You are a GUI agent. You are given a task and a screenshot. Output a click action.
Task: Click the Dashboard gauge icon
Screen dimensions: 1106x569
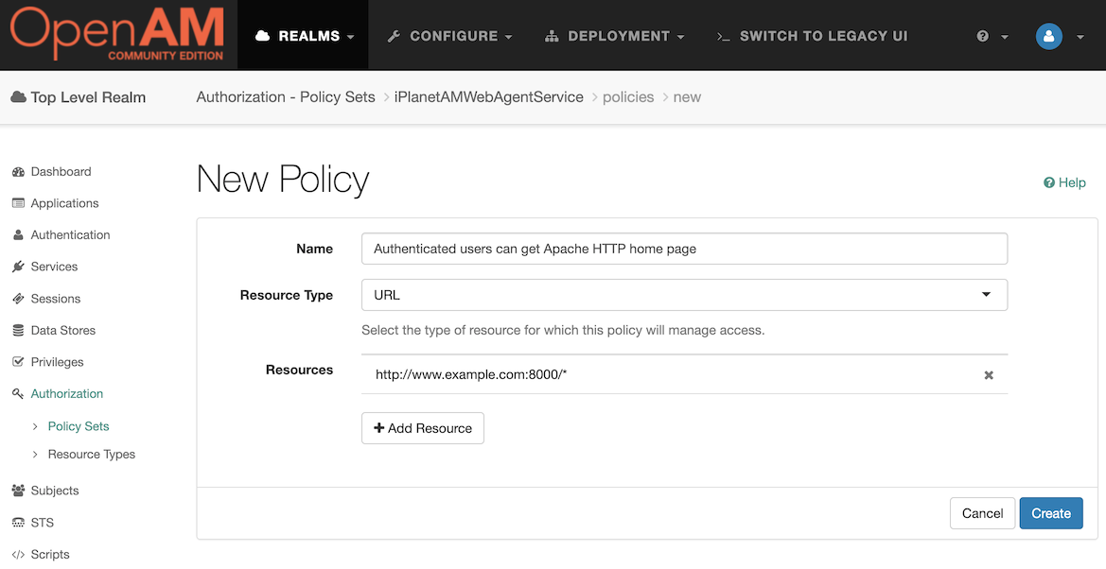[18, 171]
